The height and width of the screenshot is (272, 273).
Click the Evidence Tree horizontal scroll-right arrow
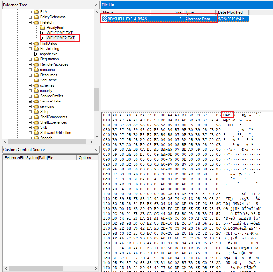point(91,142)
